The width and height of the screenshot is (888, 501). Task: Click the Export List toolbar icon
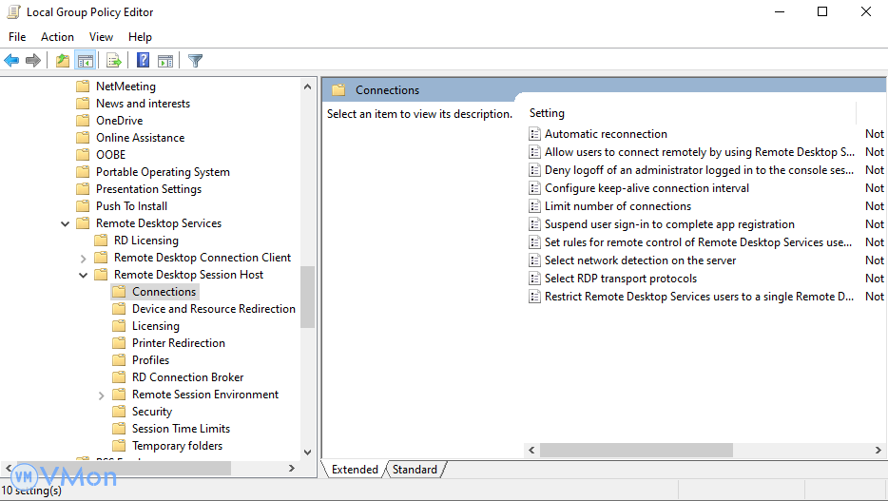(x=114, y=61)
